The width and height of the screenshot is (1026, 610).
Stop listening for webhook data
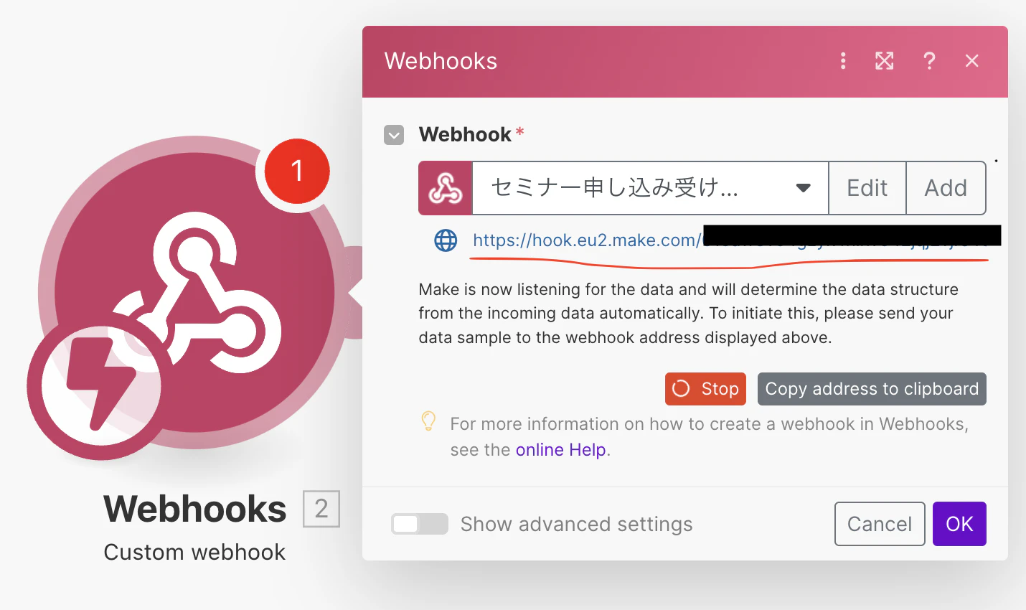pyautogui.click(x=705, y=389)
